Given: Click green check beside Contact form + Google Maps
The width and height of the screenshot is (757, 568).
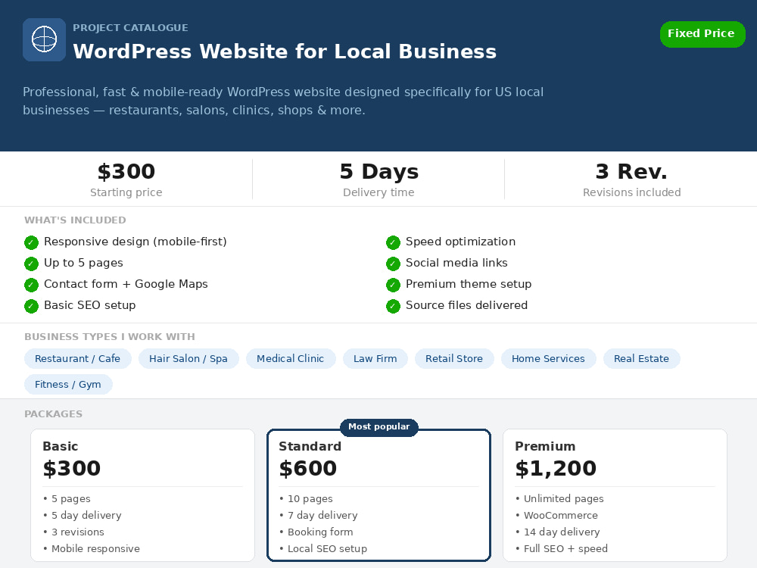Looking at the screenshot, I should tap(31, 285).
